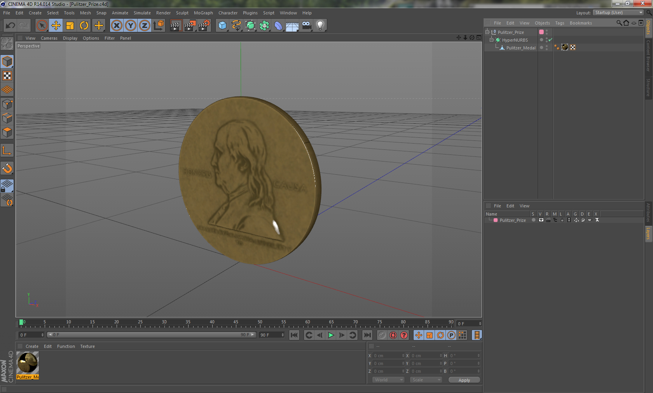Collapse the Pulitzer_Prize tree node
The width and height of the screenshot is (653, 393).
pos(487,32)
